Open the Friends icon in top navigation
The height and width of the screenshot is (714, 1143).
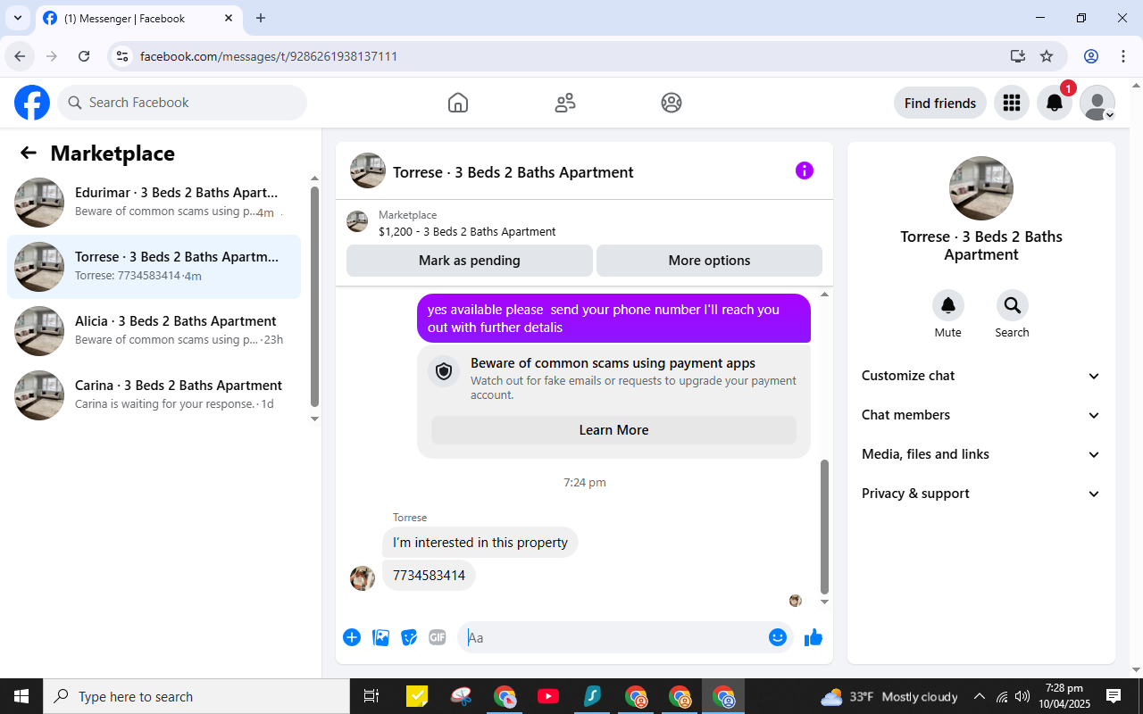(565, 103)
